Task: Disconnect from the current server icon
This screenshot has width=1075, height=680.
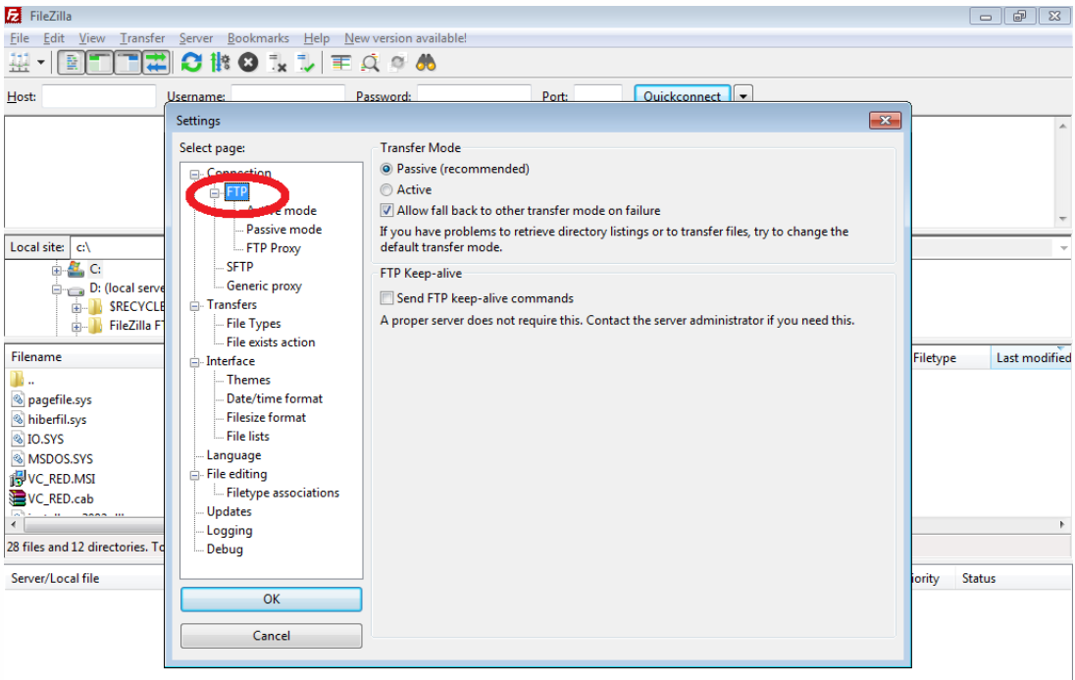Action: (277, 63)
